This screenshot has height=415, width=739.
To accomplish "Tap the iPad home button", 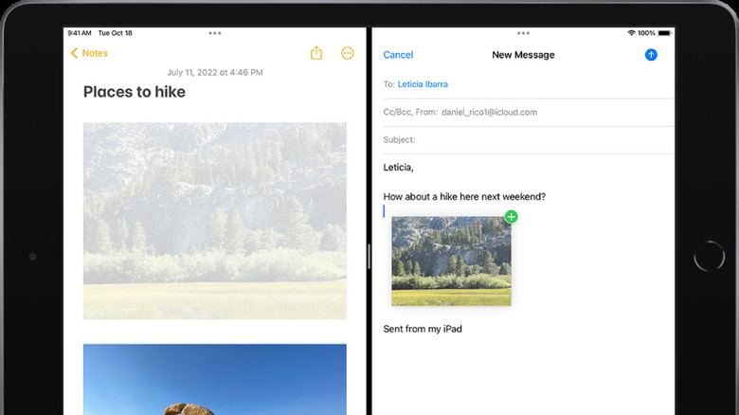I will click(x=709, y=256).
